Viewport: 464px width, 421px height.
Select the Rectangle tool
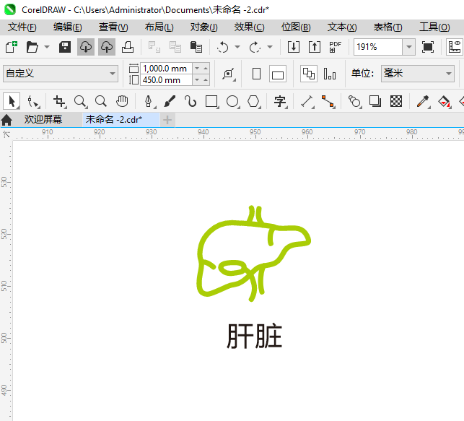pos(212,102)
